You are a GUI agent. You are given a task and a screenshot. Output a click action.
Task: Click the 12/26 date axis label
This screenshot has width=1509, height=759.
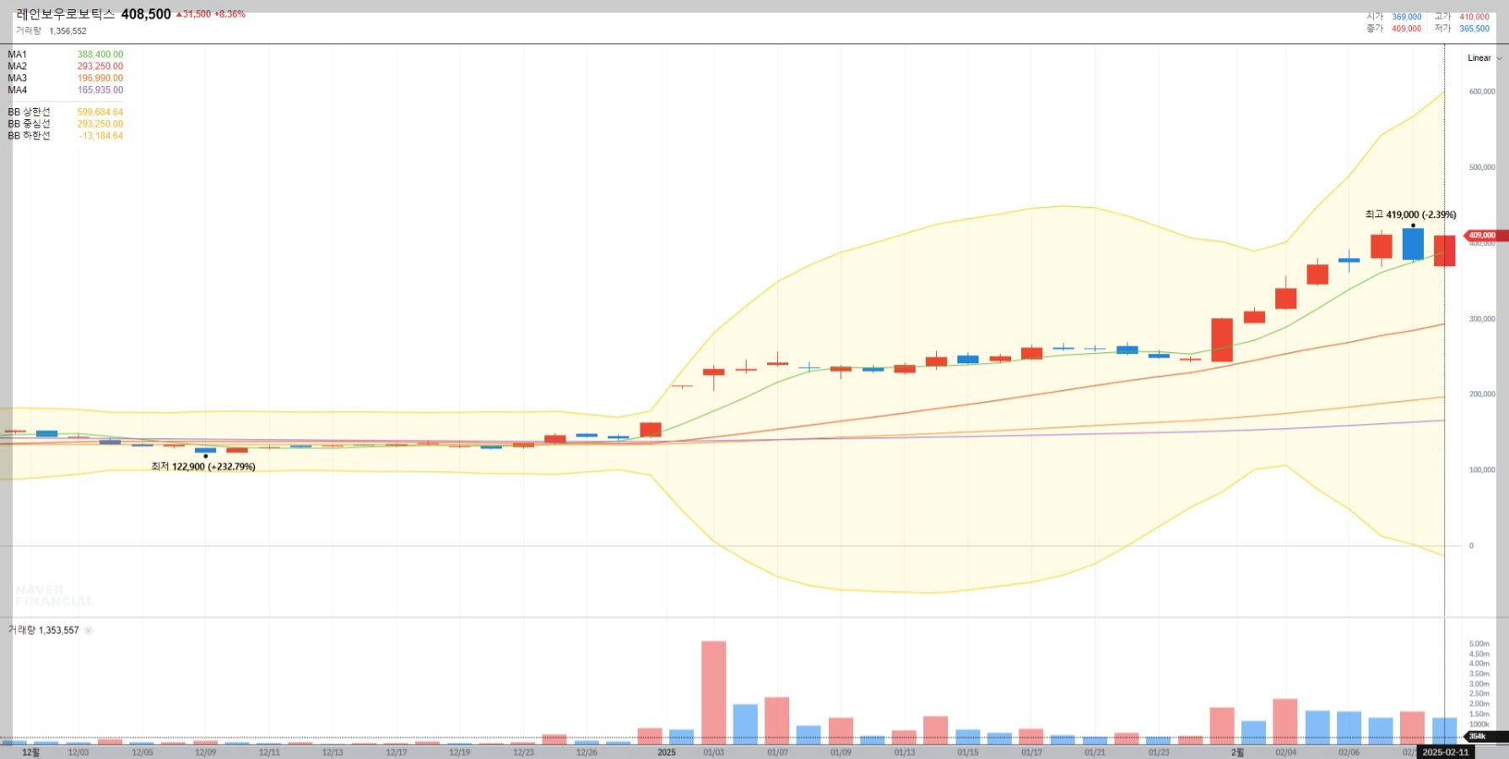click(x=587, y=752)
